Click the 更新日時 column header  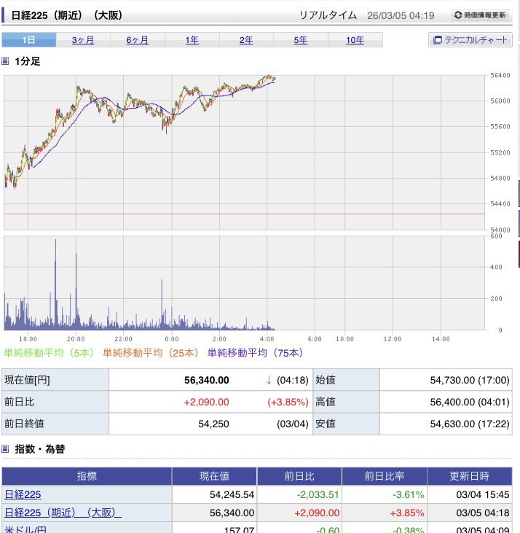(470, 476)
